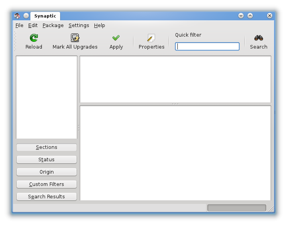Open the Help menu
The height and width of the screenshot is (225, 287).
(99, 25)
